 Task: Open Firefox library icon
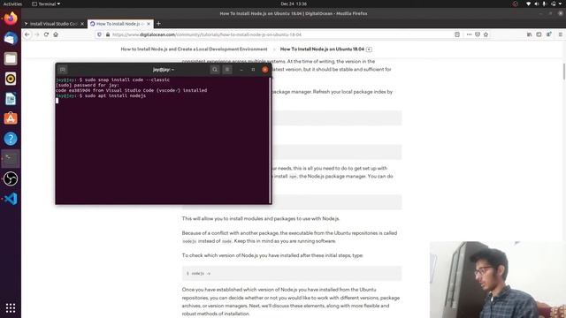tap(529, 34)
